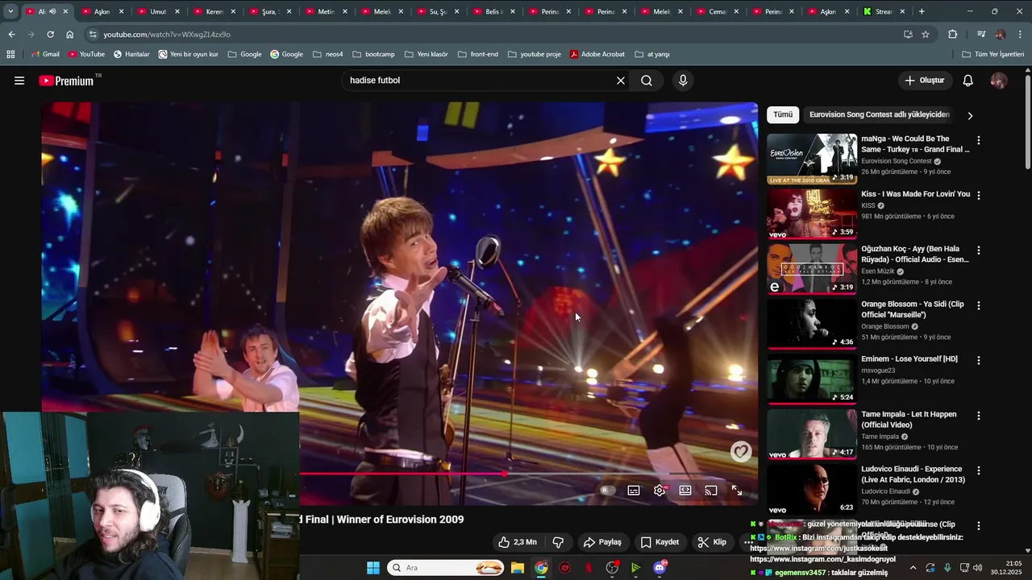Cast video with Play on TV icon
This screenshot has width=1032, height=580.
(711, 490)
